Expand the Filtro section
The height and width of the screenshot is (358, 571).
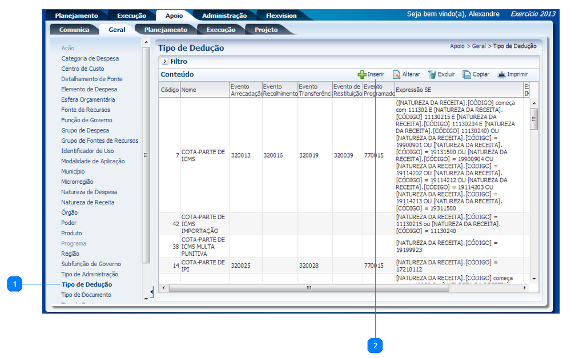click(164, 62)
